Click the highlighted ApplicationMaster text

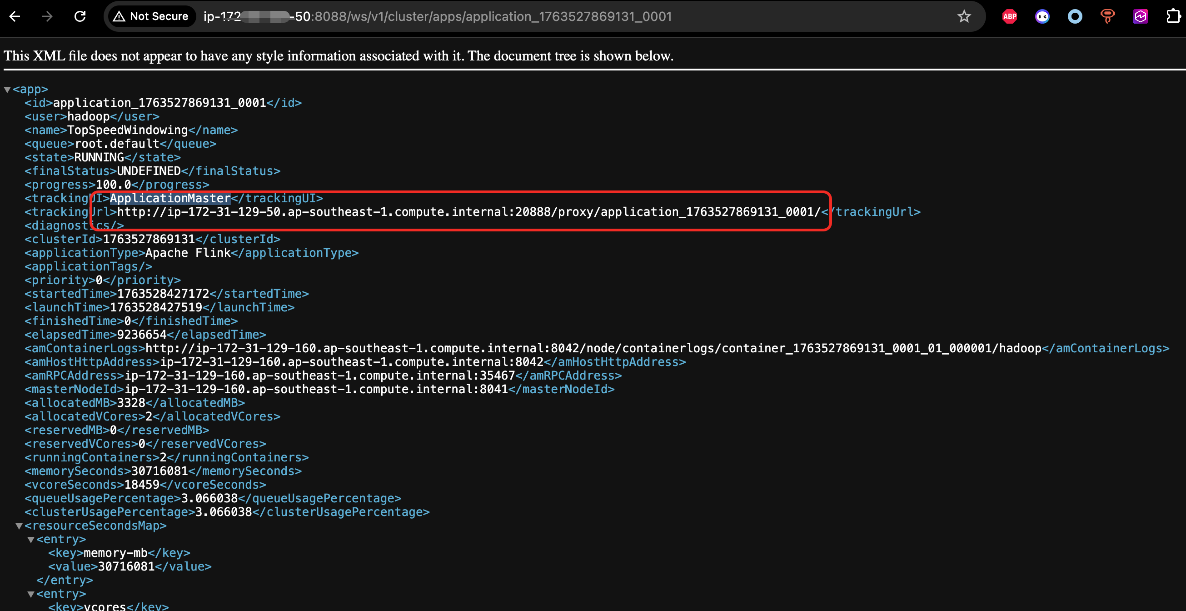pyautogui.click(x=170, y=199)
